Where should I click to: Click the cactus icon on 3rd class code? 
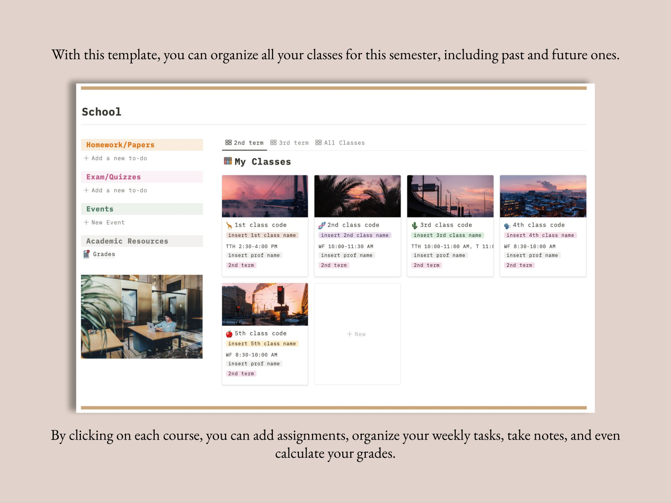click(x=414, y=225)
